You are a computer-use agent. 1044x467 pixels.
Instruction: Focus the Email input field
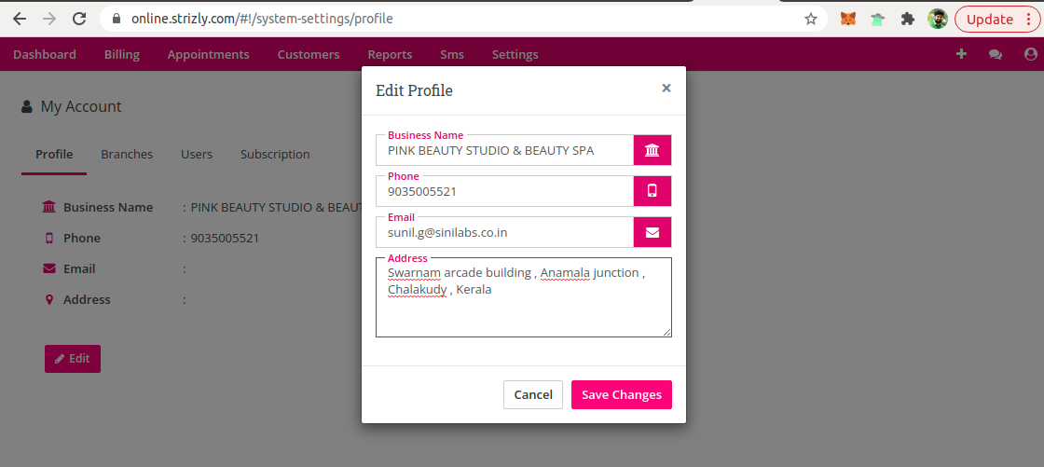coord(504,232)
